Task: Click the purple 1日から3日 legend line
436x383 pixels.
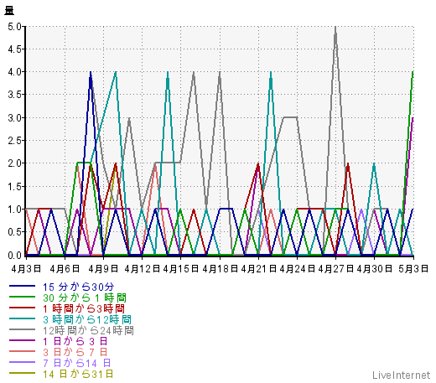Action: (x=22, y=340)
